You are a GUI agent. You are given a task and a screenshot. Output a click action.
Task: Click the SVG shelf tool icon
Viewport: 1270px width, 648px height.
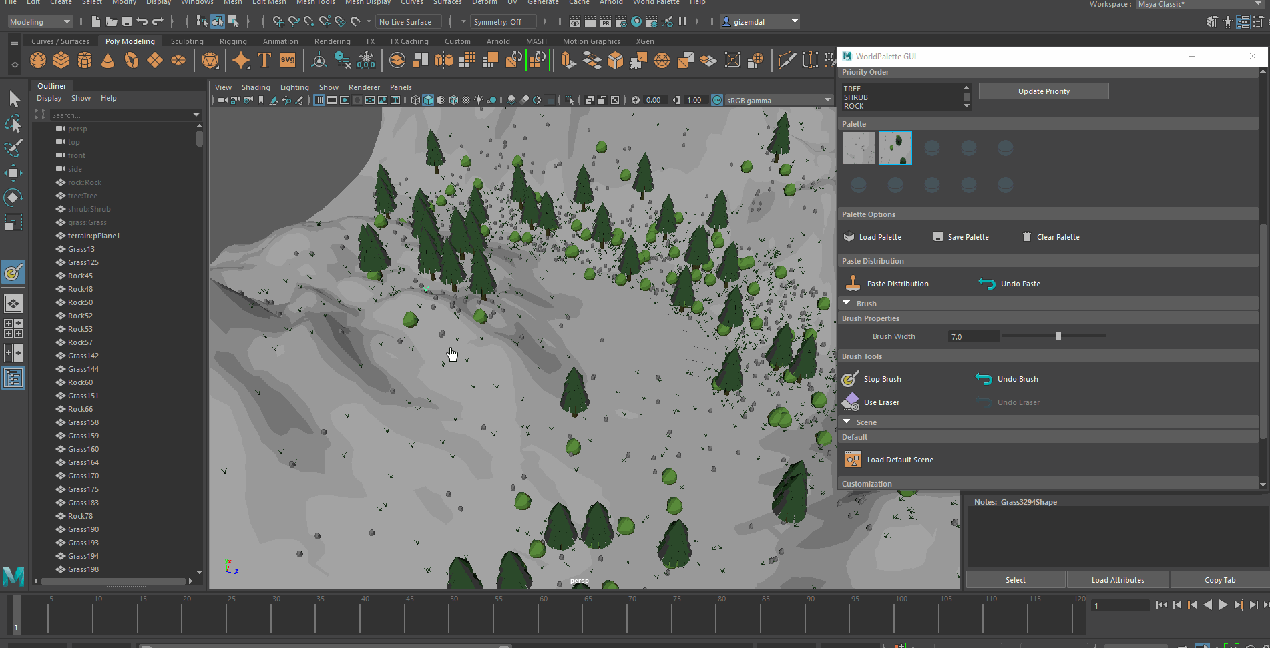click(288, 61)
